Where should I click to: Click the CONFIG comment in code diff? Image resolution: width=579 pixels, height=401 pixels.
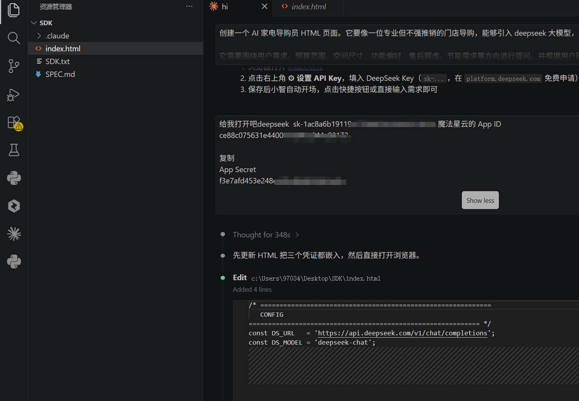(x=271, y=315)
